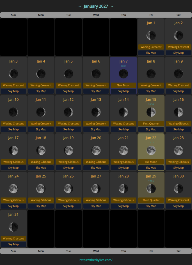
Task: Select the moon icon for Jan 4
Action: pos(41,74)
